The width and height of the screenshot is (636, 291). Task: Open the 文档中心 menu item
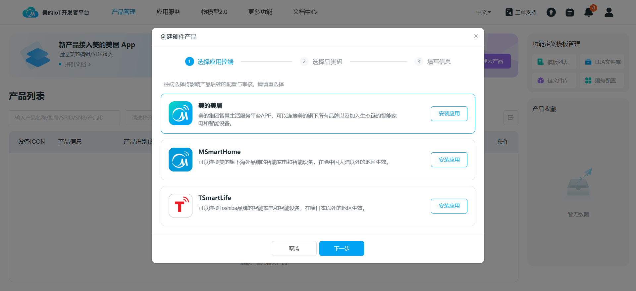point(305,12)
